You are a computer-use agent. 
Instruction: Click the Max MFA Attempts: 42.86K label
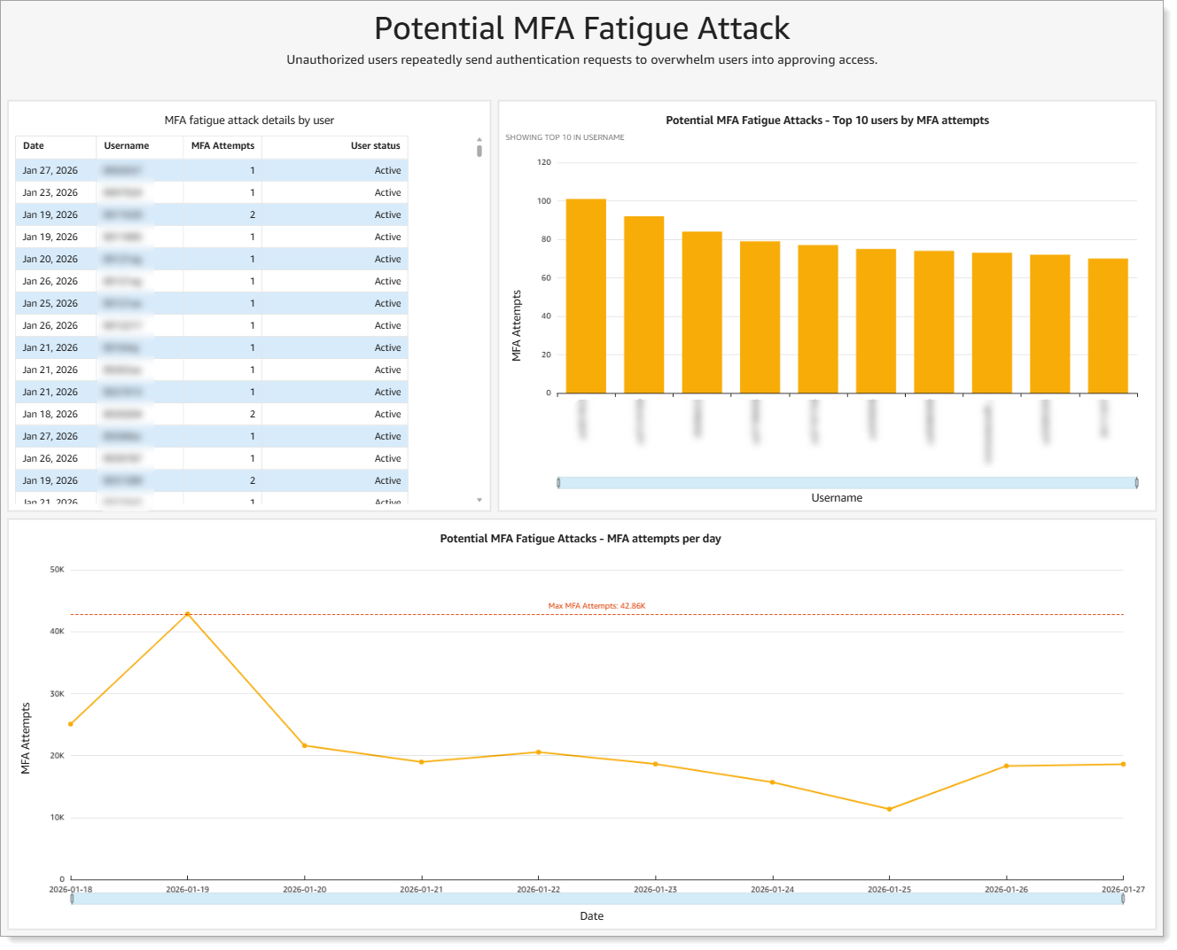point(596,605)
